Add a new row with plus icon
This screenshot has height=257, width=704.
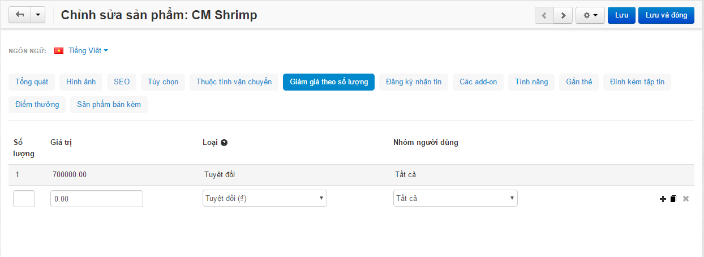663,199
